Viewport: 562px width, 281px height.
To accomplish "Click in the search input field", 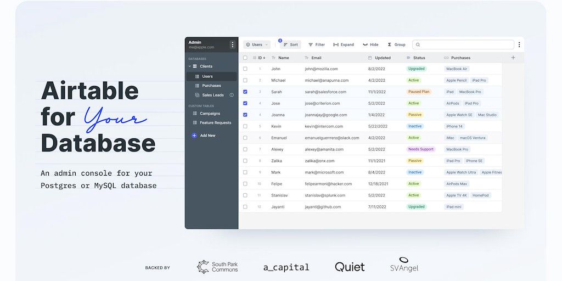I will [463, 45].
